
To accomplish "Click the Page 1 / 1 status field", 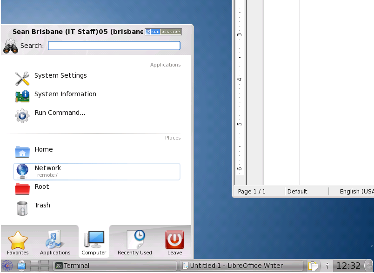I will click(252, 192).
